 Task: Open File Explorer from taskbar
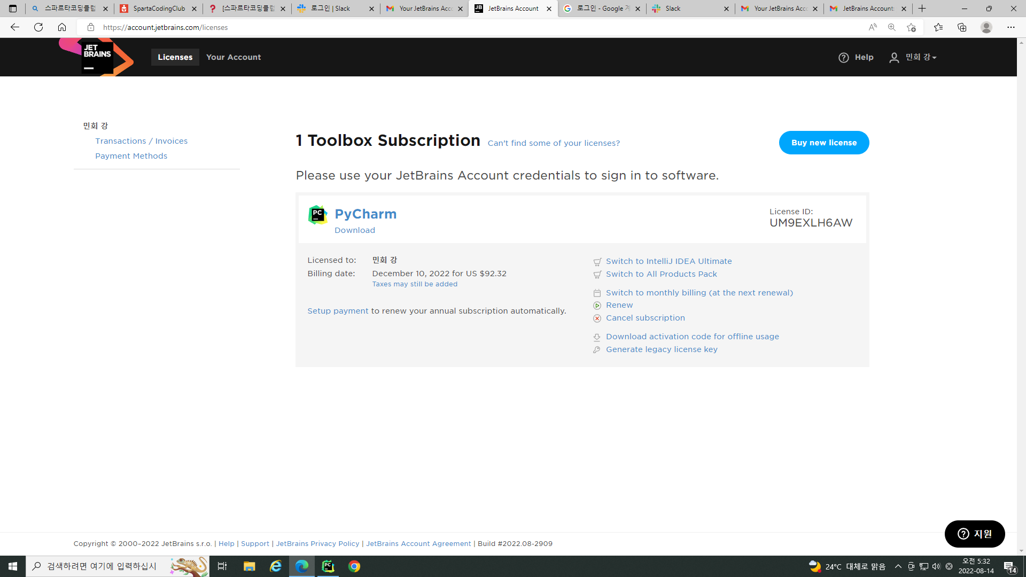[x=249, y=566]
